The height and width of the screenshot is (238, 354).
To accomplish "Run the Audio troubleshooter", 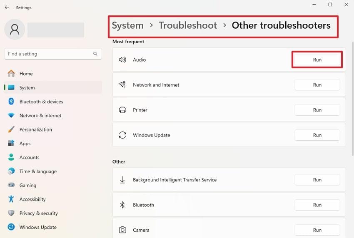I will (317, 60).
